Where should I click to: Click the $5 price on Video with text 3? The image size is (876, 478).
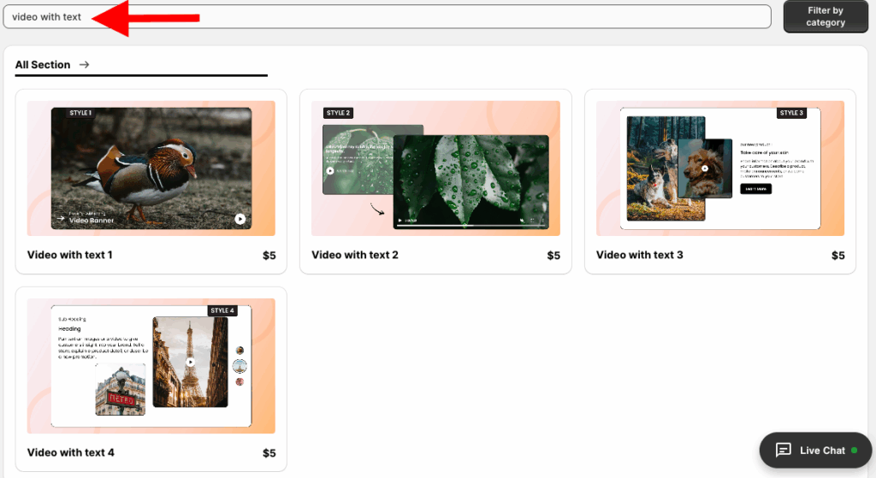click(838, 255)
